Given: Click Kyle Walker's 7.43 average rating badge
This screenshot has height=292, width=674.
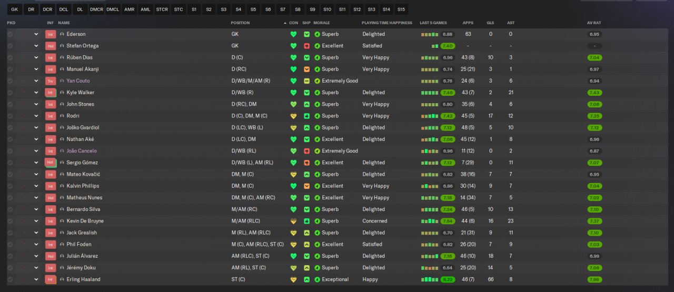Looking at the screenshot, I should 594,93.
